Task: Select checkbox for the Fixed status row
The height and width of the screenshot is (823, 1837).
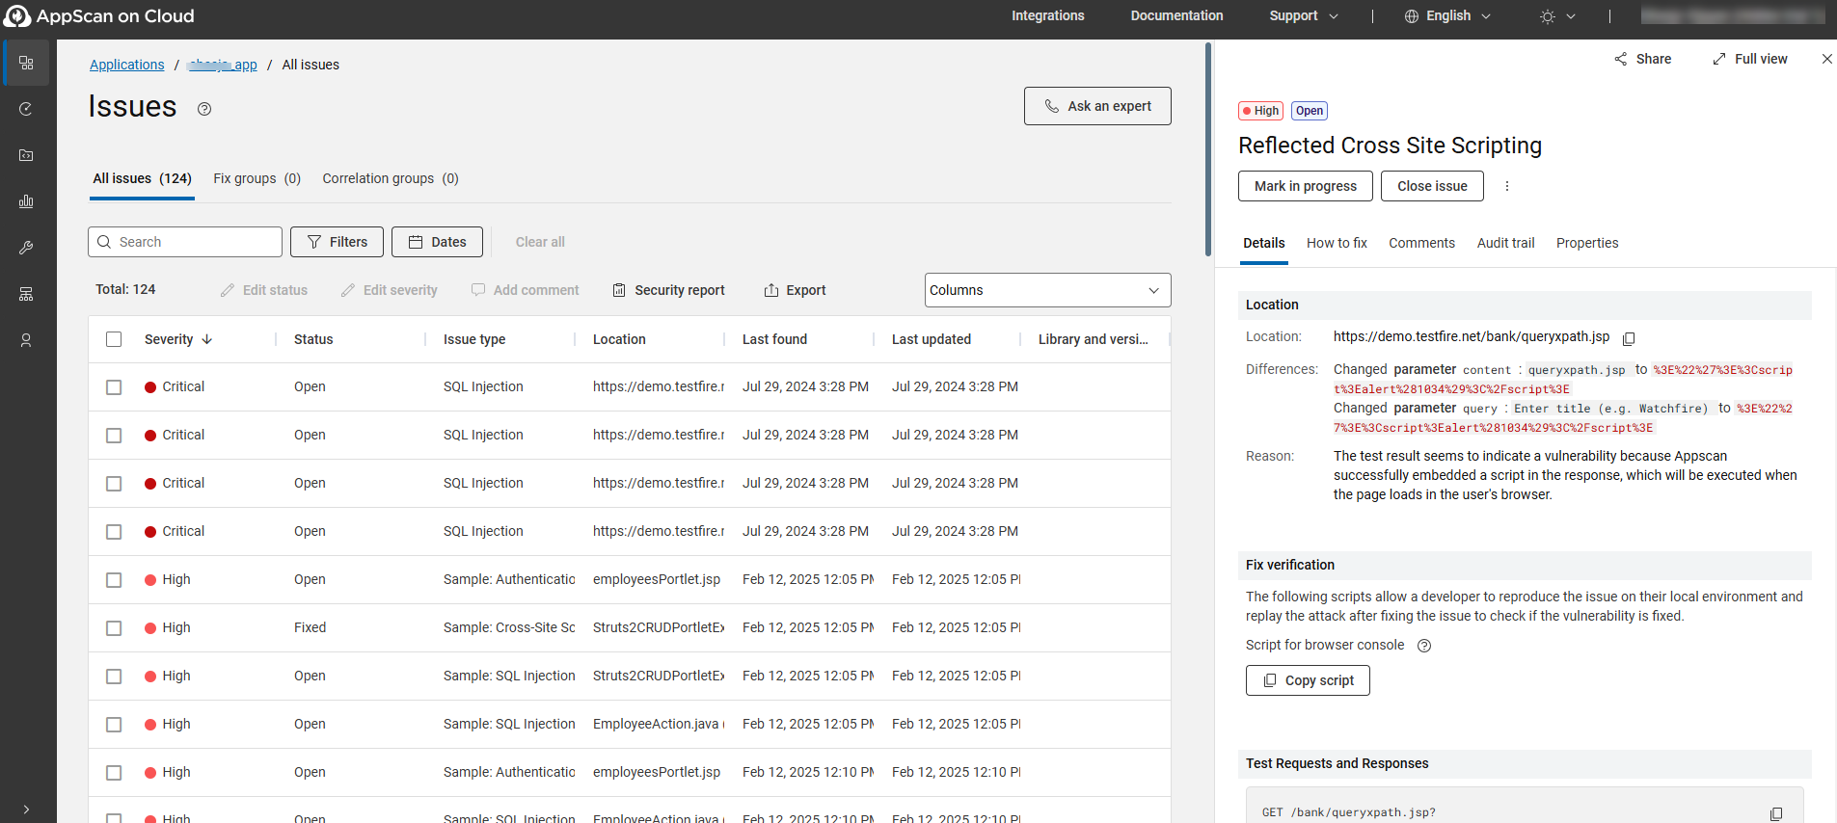Action: point(114,628)
